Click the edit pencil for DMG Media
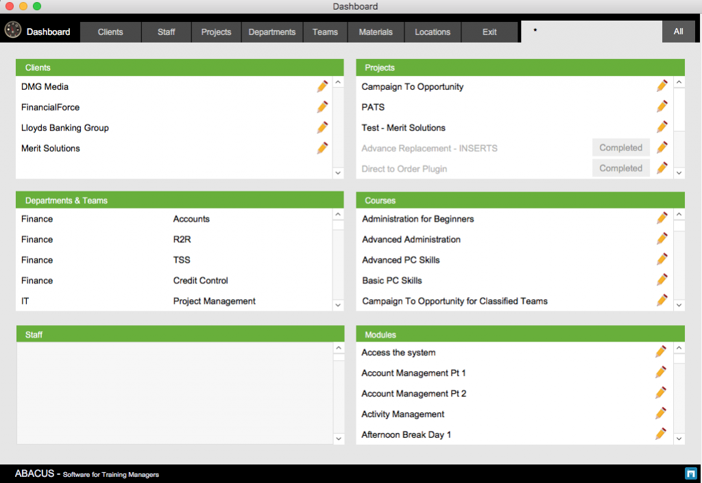 click(322, 86)
